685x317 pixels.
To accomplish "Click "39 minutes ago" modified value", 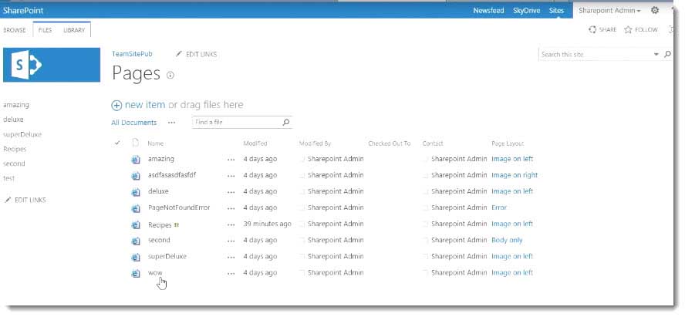I will 267,224.
